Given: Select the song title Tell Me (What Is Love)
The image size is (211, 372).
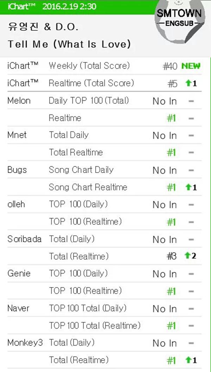Looking at the screenshot, I should (69, 44).
